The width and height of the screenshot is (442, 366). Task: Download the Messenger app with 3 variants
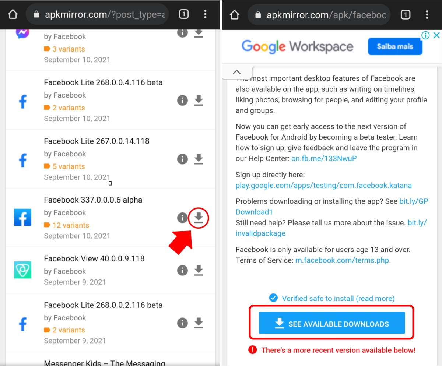click(199, 33)
